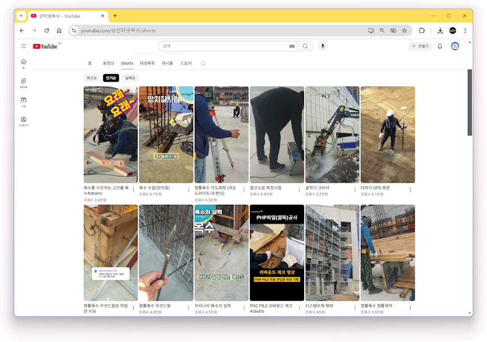Open the 굴착기 크라샤 title link
This screenshot has width=487, height=342.
(x=317, y=188)
